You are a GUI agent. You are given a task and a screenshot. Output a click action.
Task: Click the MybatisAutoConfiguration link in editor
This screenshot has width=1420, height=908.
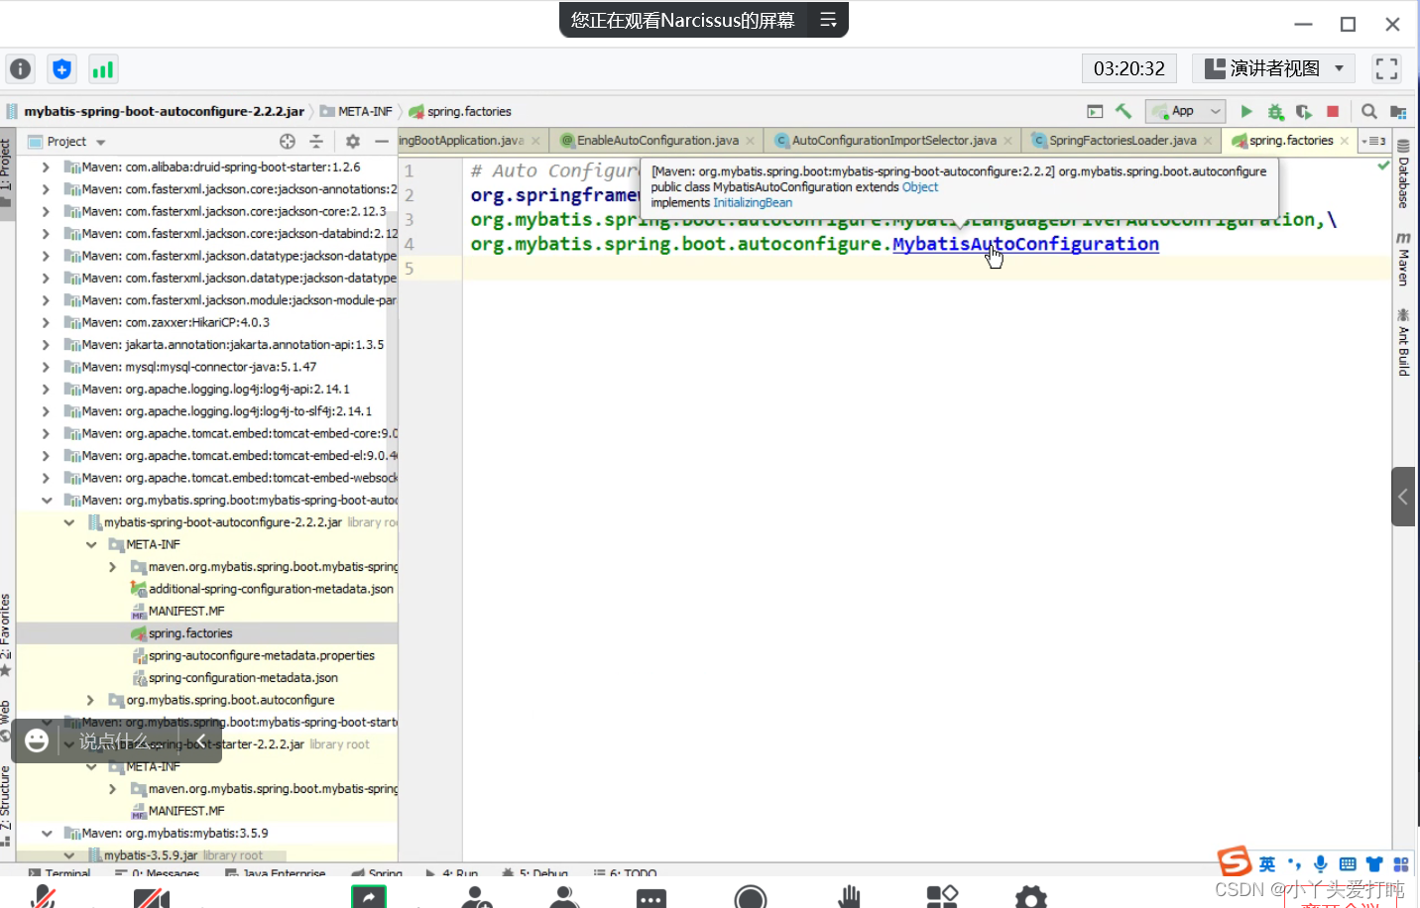(x=1025, y=244)
